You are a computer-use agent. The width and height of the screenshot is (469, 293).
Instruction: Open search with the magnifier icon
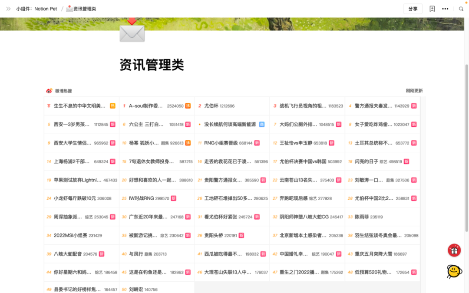coord(461,9)
